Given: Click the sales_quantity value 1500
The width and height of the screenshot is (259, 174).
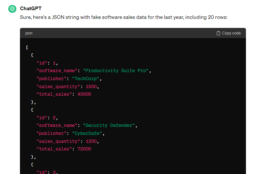Looking at the screenshot, I should 91,87.
